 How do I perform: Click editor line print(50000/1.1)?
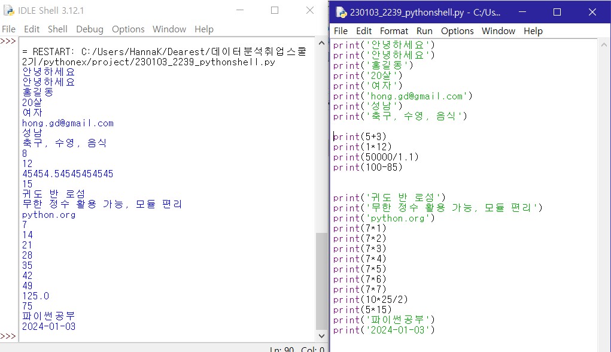click(x=376, y=157)
